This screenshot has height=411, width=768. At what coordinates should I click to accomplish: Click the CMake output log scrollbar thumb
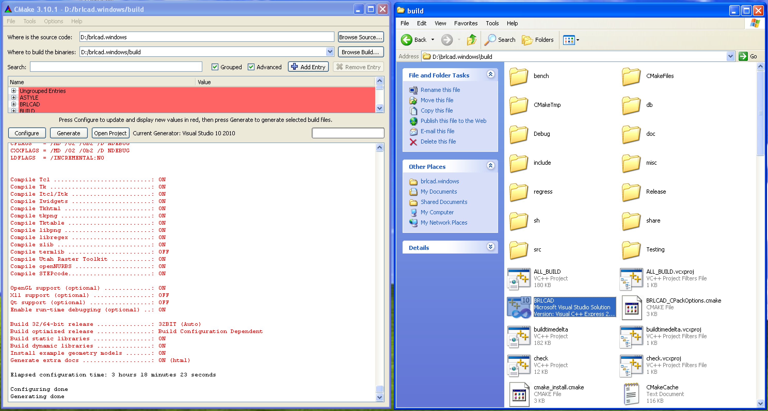[x=379, y=389]
